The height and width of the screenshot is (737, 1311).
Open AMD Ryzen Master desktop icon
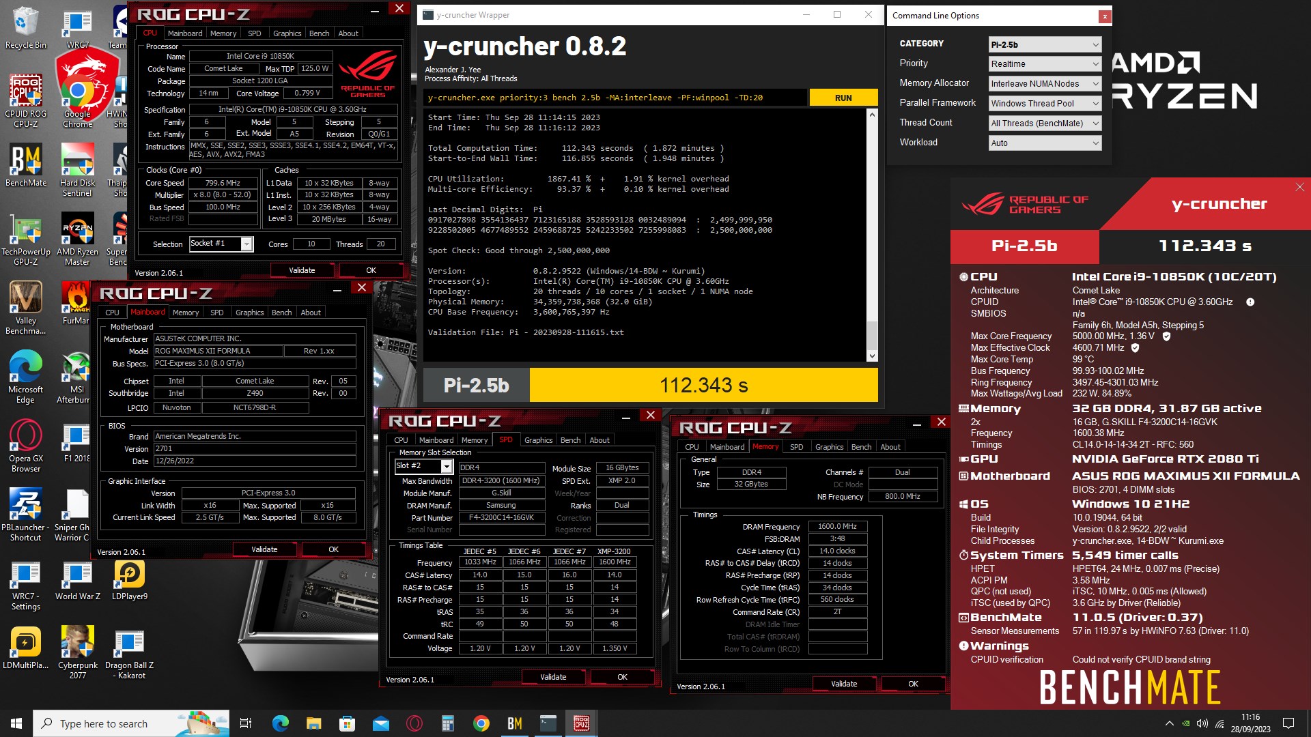point(77,239)
